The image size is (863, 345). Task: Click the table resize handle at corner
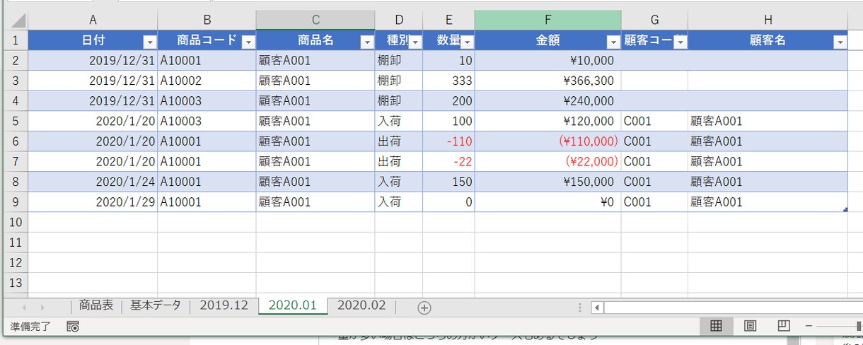point(845,210)
